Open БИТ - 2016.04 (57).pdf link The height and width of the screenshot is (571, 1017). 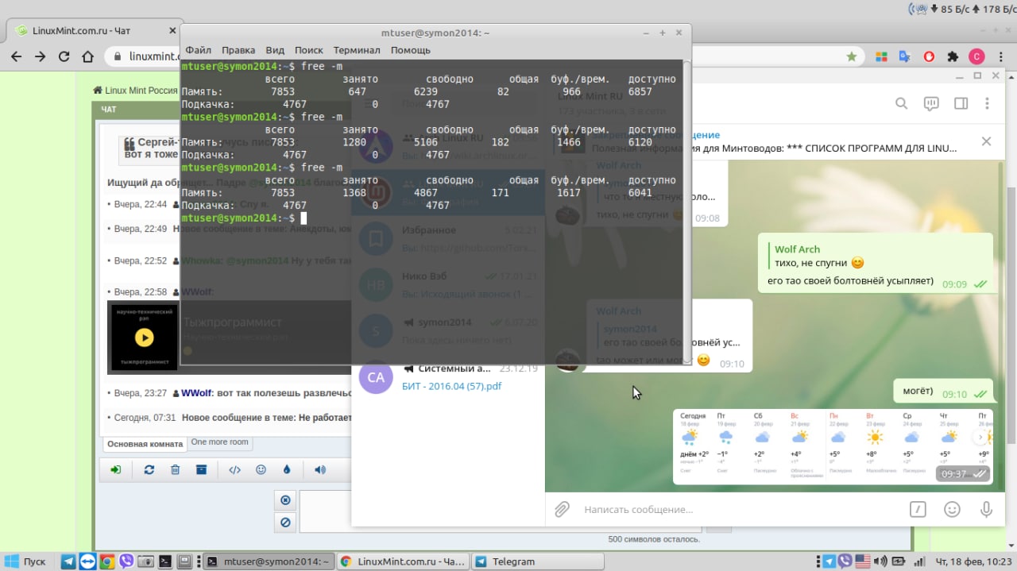coord(452,386)
